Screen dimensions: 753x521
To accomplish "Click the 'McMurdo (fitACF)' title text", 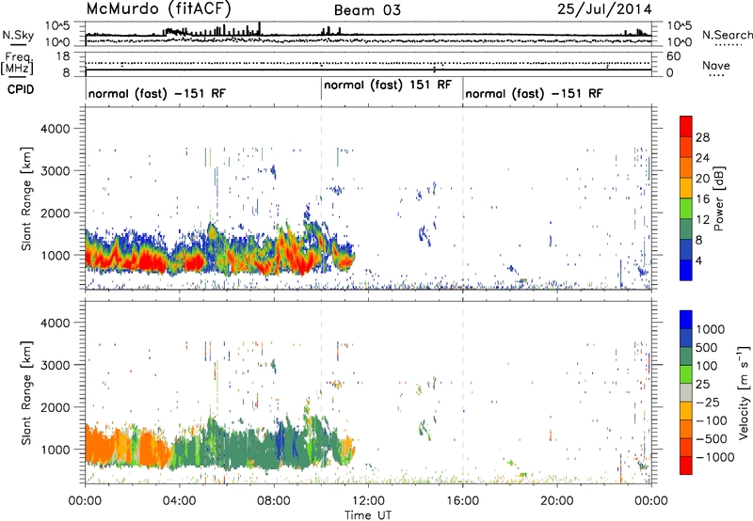I will pos(159,8).
